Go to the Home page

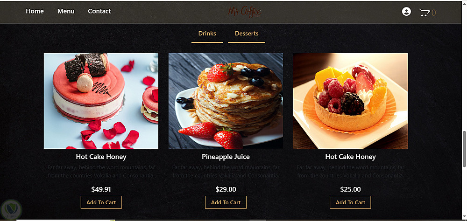[x=35, y=11]
